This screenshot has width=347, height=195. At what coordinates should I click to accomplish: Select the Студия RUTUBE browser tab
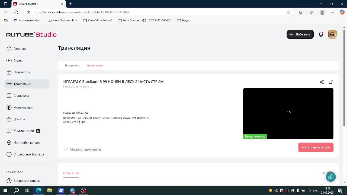pos(38,4)
